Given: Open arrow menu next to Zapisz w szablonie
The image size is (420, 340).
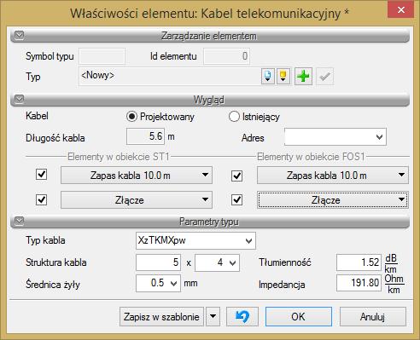Looking at the screenshot, I should tap(213, 316).
